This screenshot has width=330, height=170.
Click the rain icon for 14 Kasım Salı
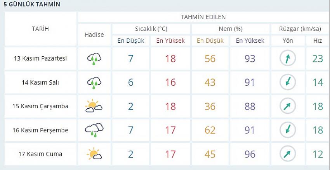click(x=94, y=83)
